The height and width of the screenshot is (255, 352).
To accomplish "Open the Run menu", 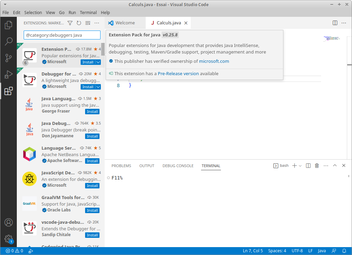I will coord(72,13).
